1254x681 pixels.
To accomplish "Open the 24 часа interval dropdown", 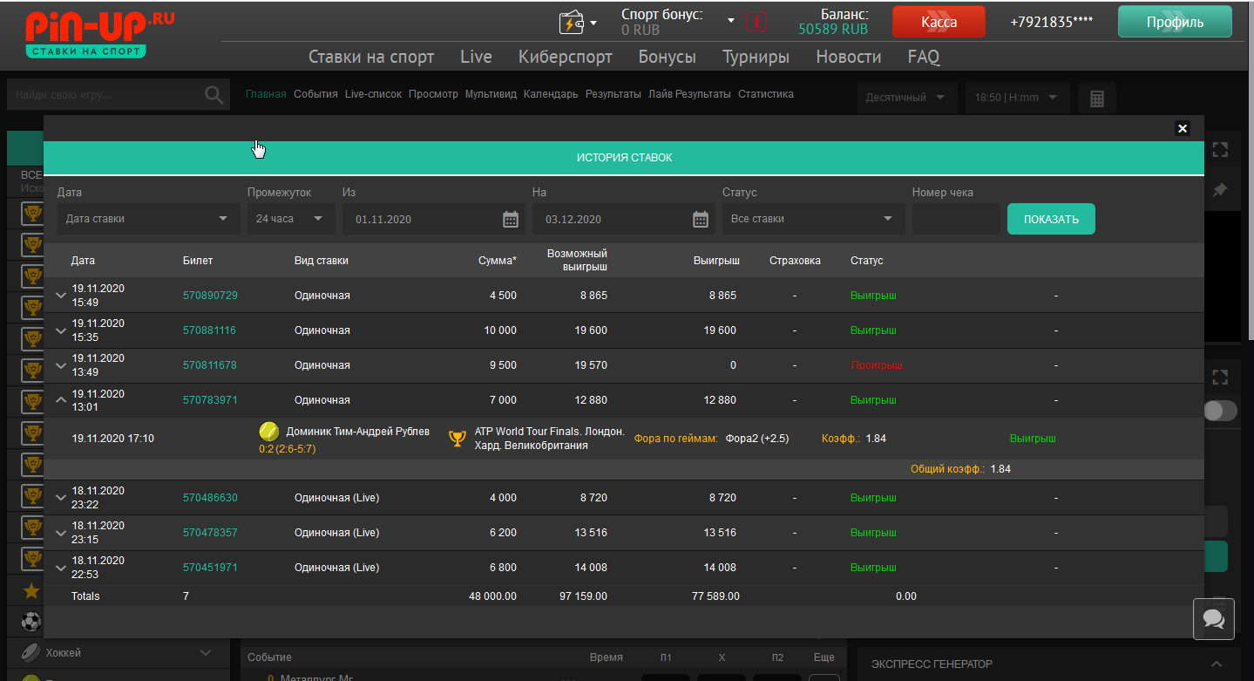I will click(290, 219).
